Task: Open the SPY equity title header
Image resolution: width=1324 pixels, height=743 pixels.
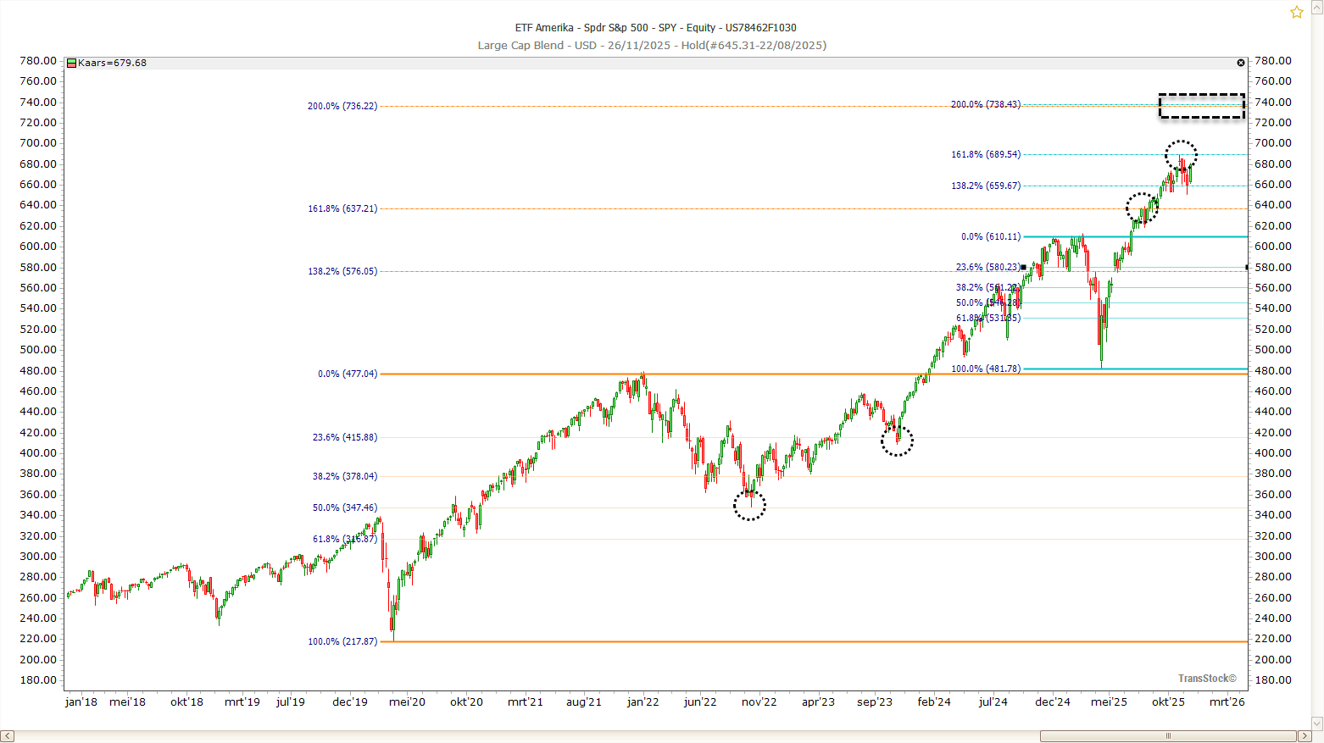Action: coord(654,27)
